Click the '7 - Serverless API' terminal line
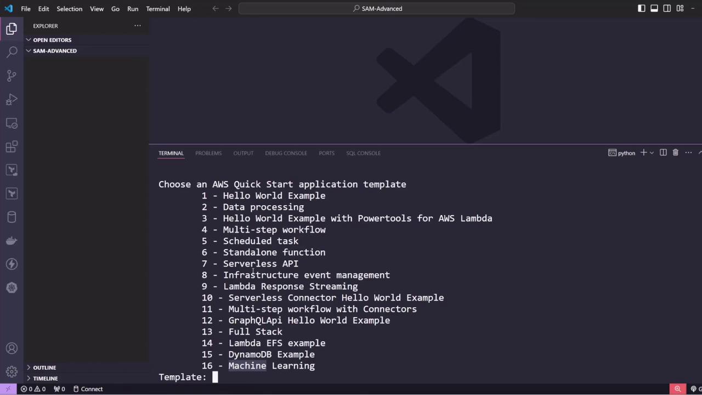The height and width of the screenshot is (395, 702). click(250, 264)
